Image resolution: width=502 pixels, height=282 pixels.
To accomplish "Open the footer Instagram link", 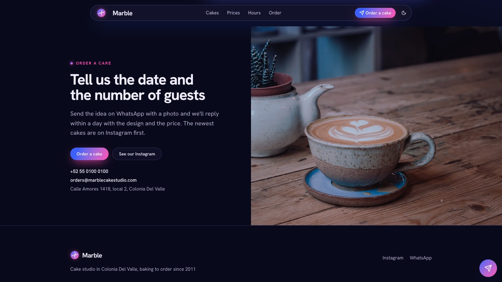I will (393, 258).
